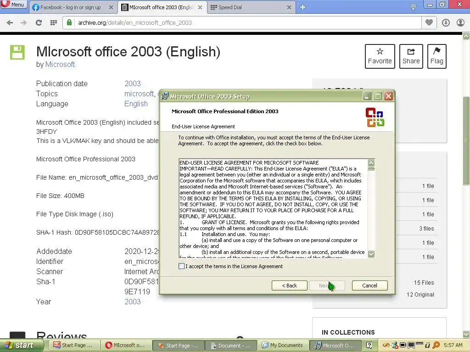470x352 pixels.
Task: Open the microsoft topic link
Action: (139, 93)
